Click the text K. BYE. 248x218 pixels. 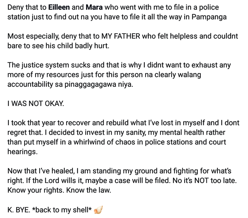pos(19,210)
